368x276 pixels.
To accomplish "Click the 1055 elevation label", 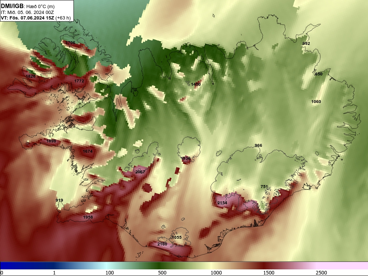I will [x=177, y=237].
